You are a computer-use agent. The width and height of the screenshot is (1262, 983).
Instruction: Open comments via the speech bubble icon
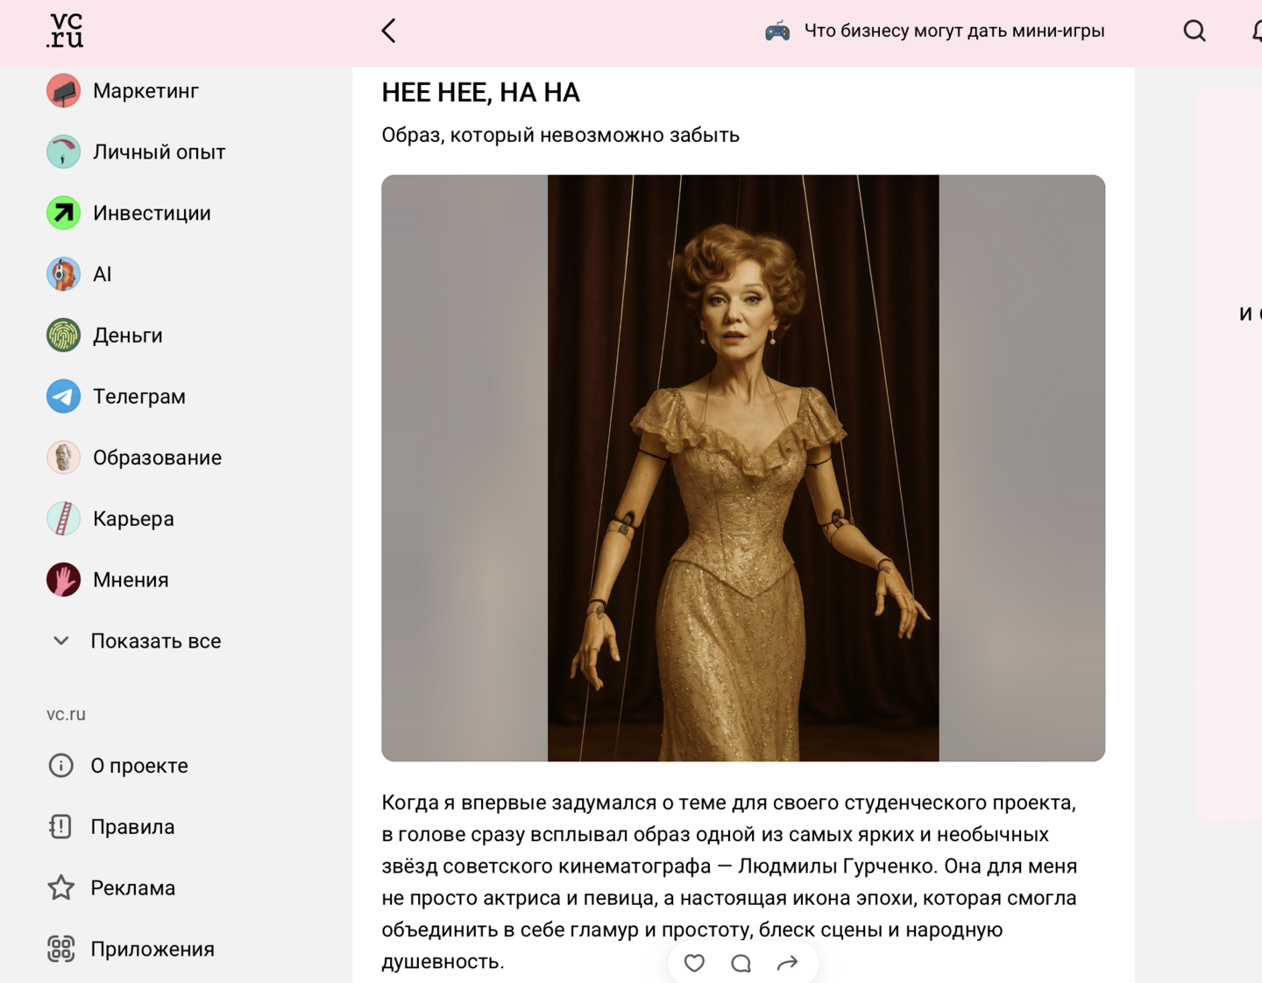point(741,963)
